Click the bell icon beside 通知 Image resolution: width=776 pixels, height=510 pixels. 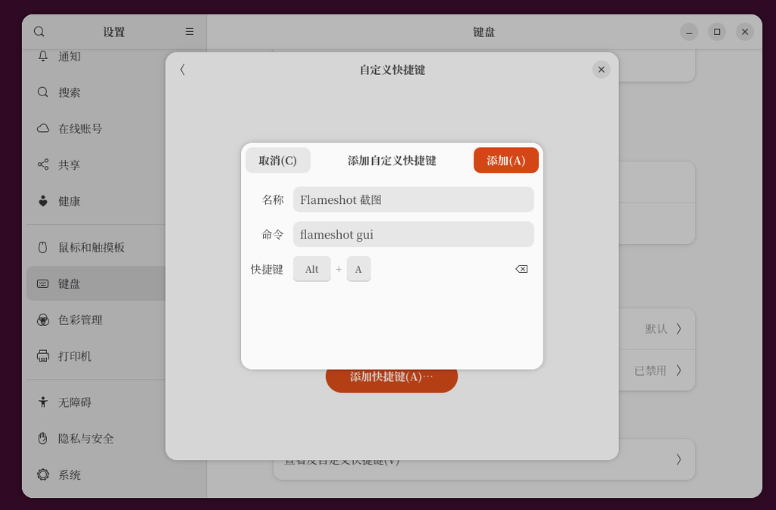[43, 56]
